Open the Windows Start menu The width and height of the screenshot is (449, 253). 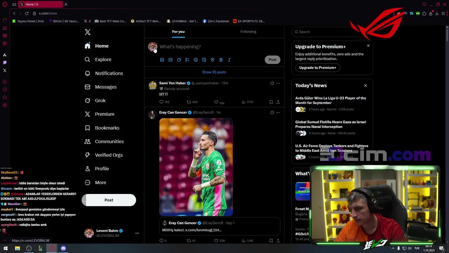coord(6,248)
